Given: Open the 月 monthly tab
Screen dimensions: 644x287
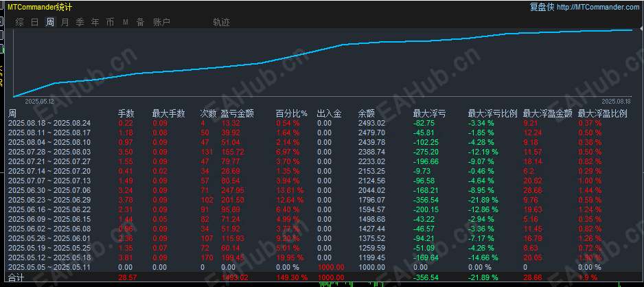Looking at the screenshot, I should (x=65, y=22).
